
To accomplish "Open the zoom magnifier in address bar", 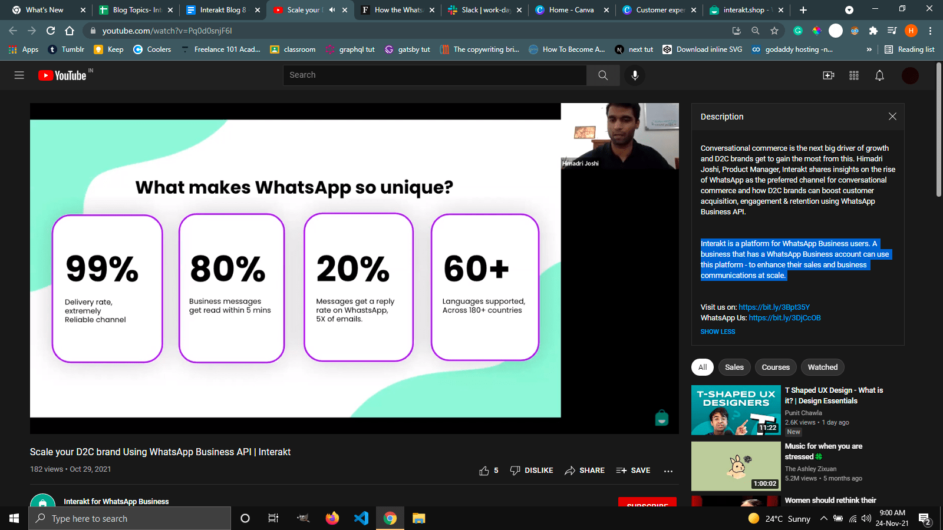I will [x=756, y=31].
